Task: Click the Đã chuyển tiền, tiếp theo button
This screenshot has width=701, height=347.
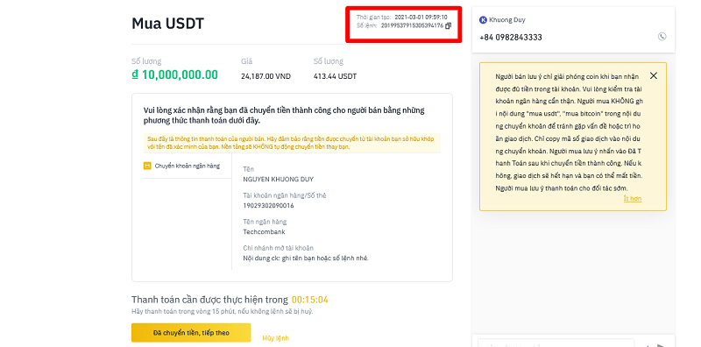Action: click(191, 333)
